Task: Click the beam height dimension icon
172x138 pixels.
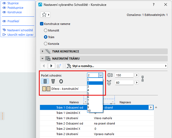Action: coord(110,75)
